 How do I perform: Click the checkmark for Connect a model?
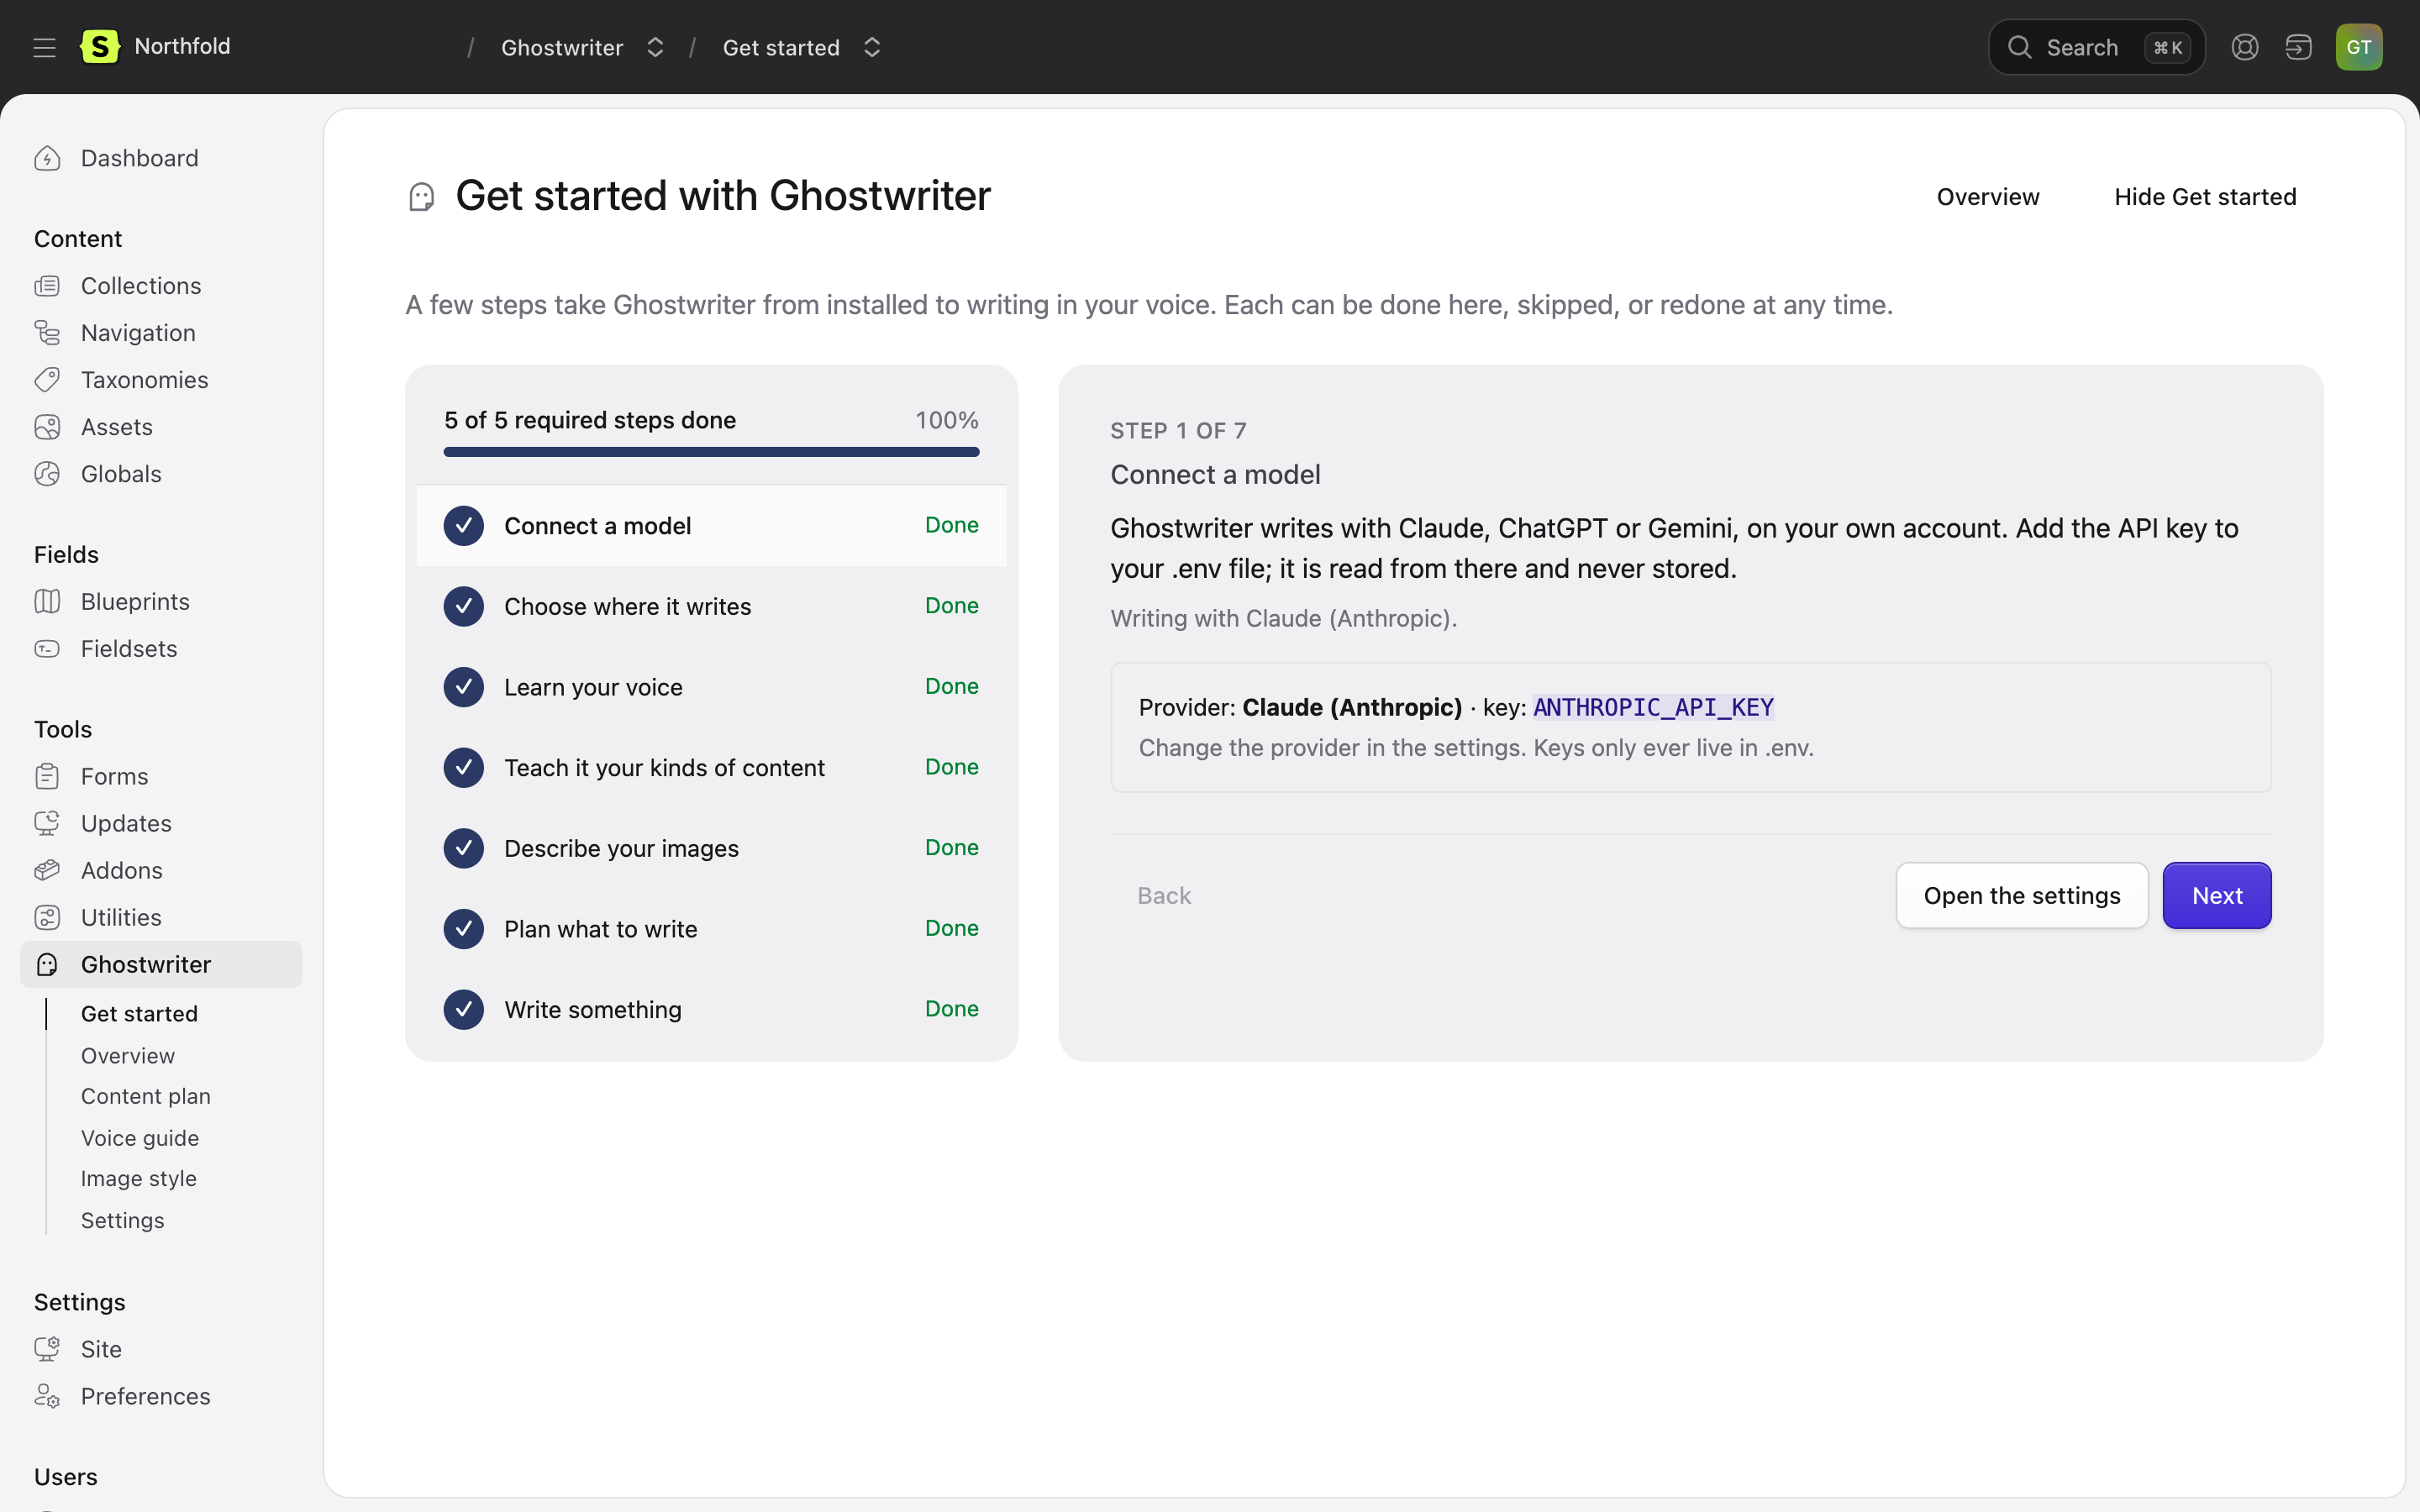pos(464,526)
